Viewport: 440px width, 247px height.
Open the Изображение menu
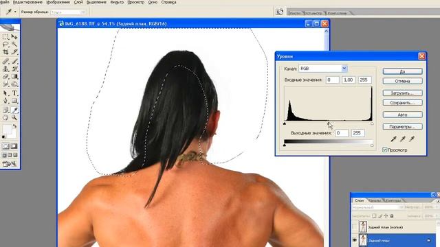click(58, 2)
